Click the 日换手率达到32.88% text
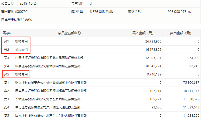 point(17,20)
